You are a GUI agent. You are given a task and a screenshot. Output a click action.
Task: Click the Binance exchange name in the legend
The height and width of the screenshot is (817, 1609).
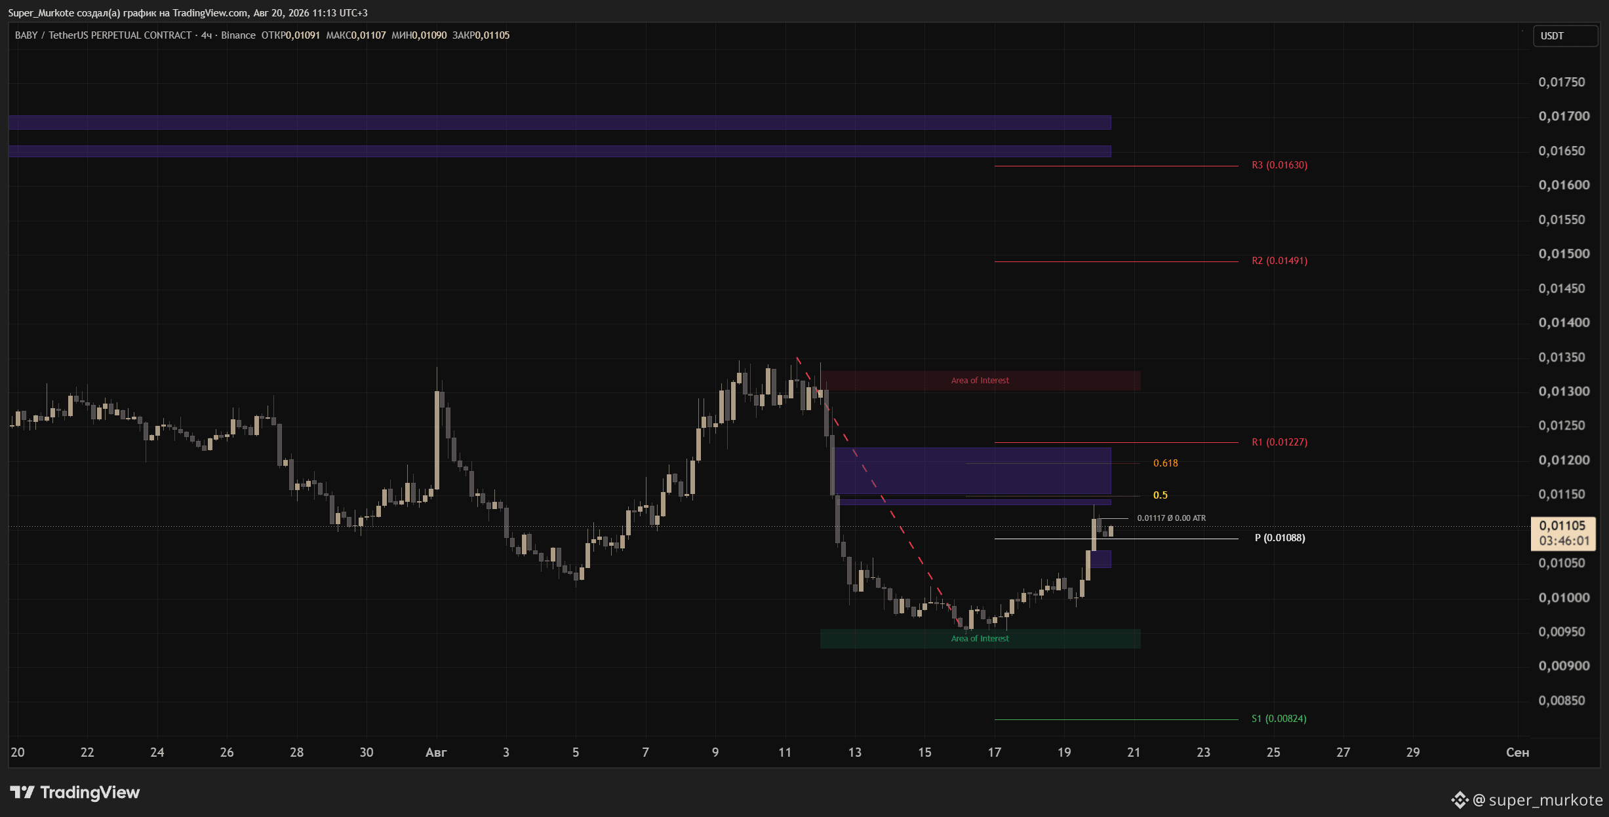pyautogui.click(x=238, y=35)
